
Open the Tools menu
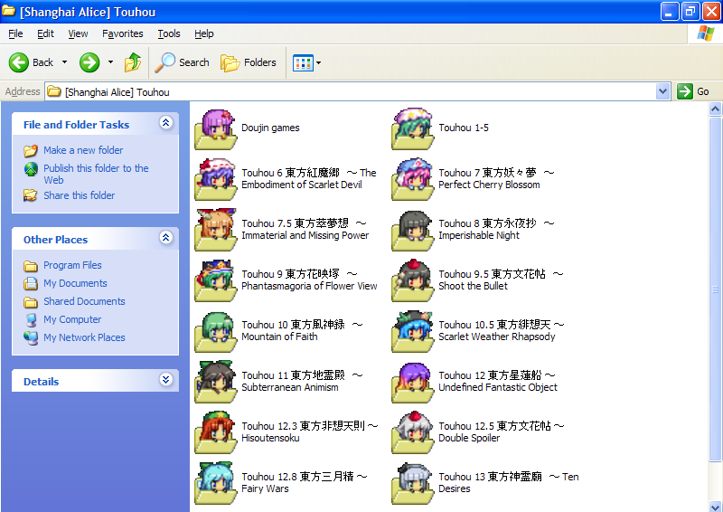169,33
